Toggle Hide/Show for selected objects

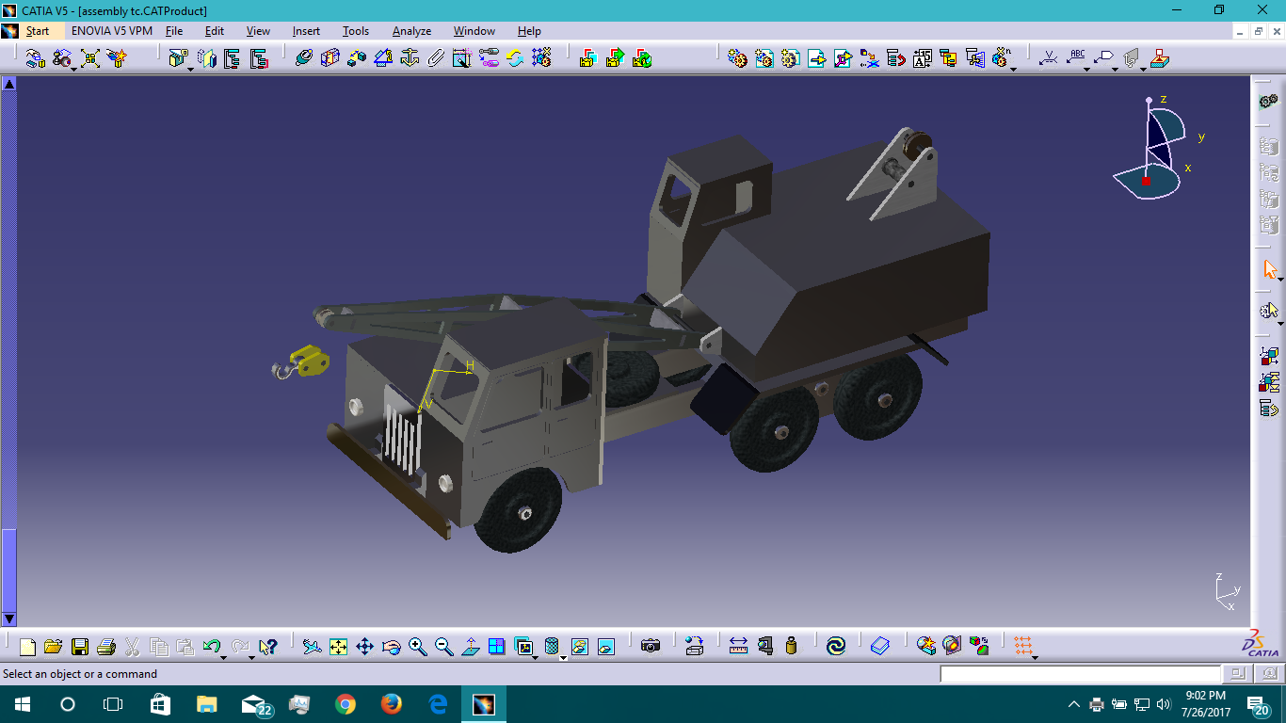pos(580,646)
